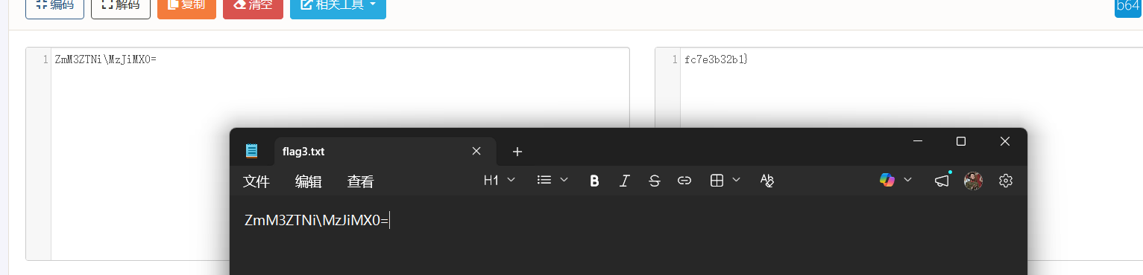Toggle bold formatting in Notepad
This screenshot has width=1143, height=275.
[594, 181]
